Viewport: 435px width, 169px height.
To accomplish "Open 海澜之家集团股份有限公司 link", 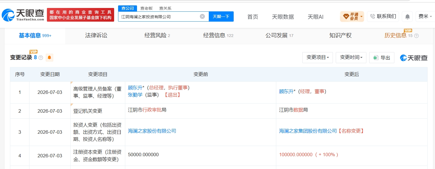I will point(308,131).
